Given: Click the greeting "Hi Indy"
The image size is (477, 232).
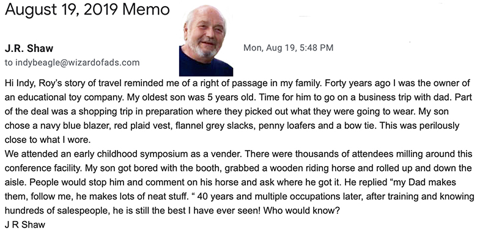Looking at the screenshot, I should pyautogui.click(x=19, y=83).
